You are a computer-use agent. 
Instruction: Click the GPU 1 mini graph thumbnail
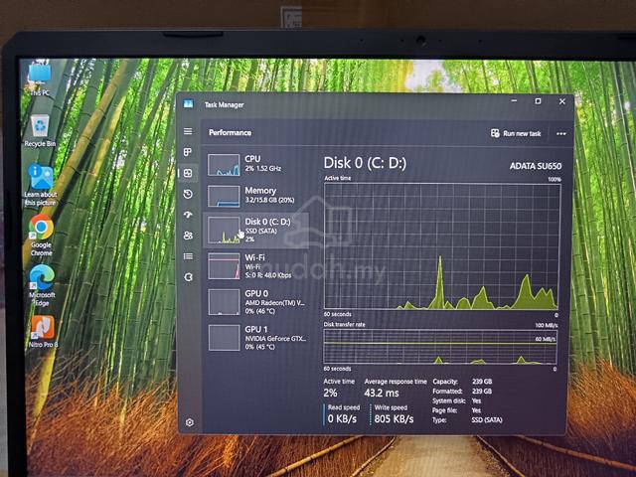(x=224, y=338)
